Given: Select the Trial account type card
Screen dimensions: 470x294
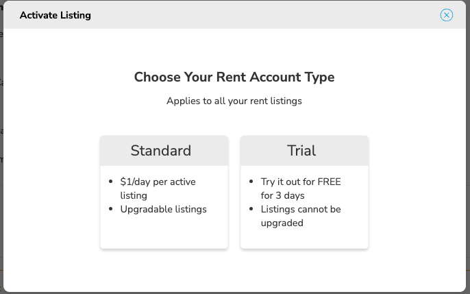Looking at the screenshot, I should point(304,192).
